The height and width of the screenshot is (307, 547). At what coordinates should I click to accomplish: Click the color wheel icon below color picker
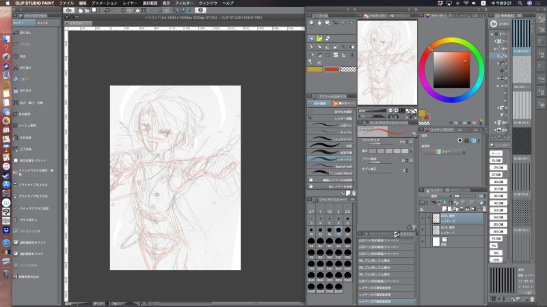pyautogui.click(x=481, y=123)
